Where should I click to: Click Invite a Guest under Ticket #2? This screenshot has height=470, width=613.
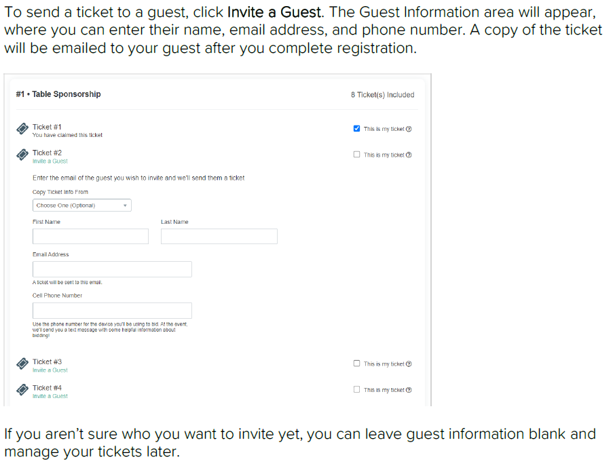click(x=50, y=161)
